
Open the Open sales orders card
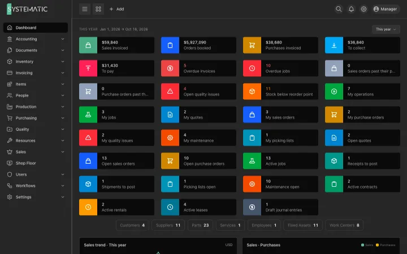tap(117, 161)
